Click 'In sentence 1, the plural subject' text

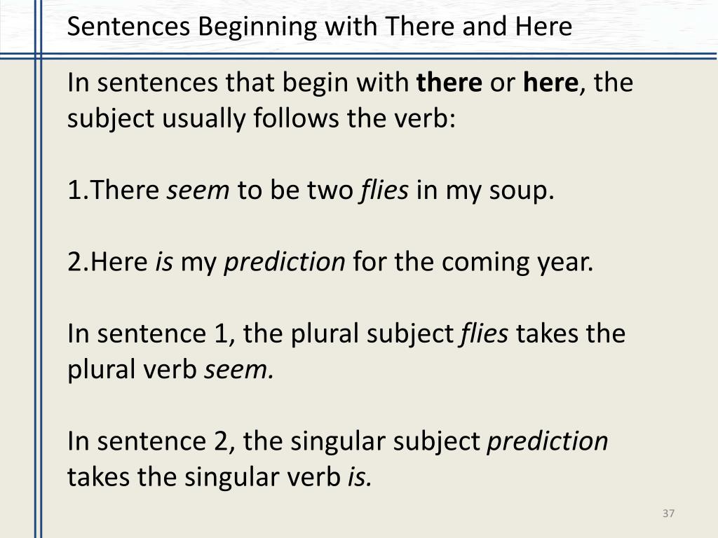[260, 334]
